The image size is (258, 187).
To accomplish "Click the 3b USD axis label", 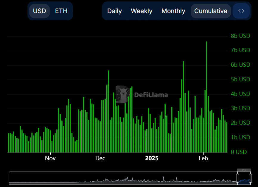I will pos(240,108).
